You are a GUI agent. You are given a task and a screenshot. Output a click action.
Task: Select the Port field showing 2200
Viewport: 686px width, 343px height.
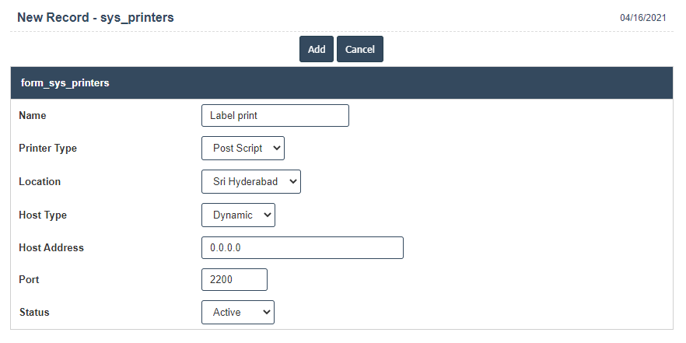(234, 280)
